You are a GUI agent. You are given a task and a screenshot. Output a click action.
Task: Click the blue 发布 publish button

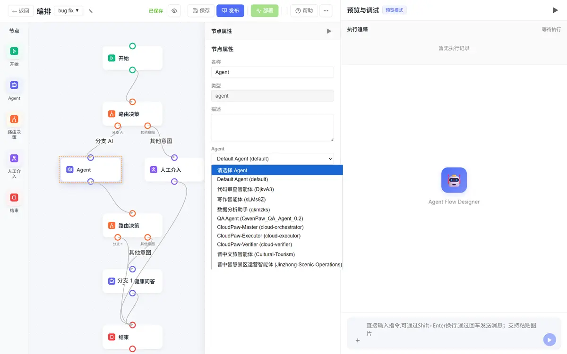pyautogui.click(x=230, y=11)
